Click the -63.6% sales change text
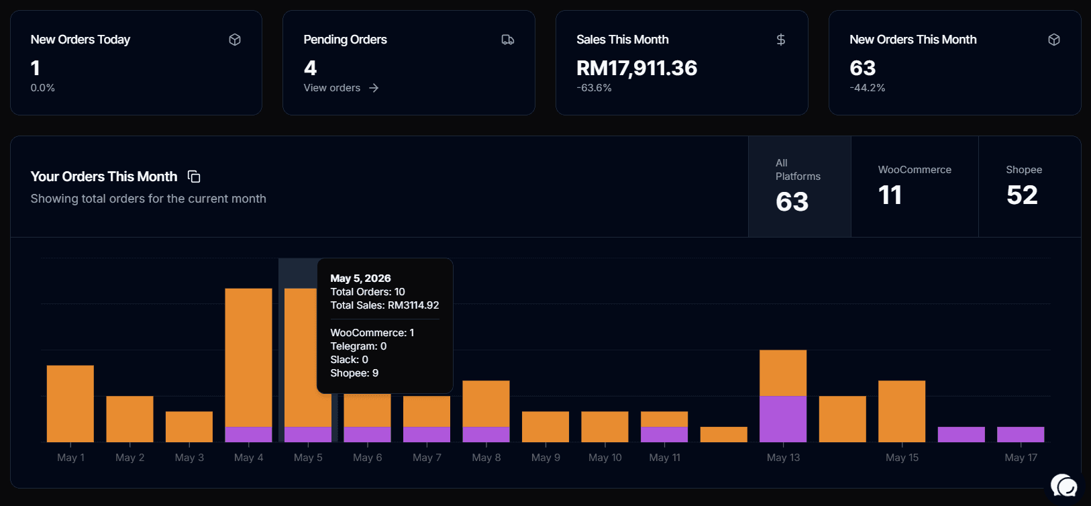This screenshot has height=506, width=1091. [594, 88]
